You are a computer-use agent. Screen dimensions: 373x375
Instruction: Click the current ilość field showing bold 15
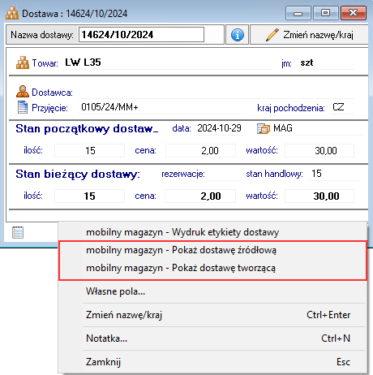coord(89,196)
